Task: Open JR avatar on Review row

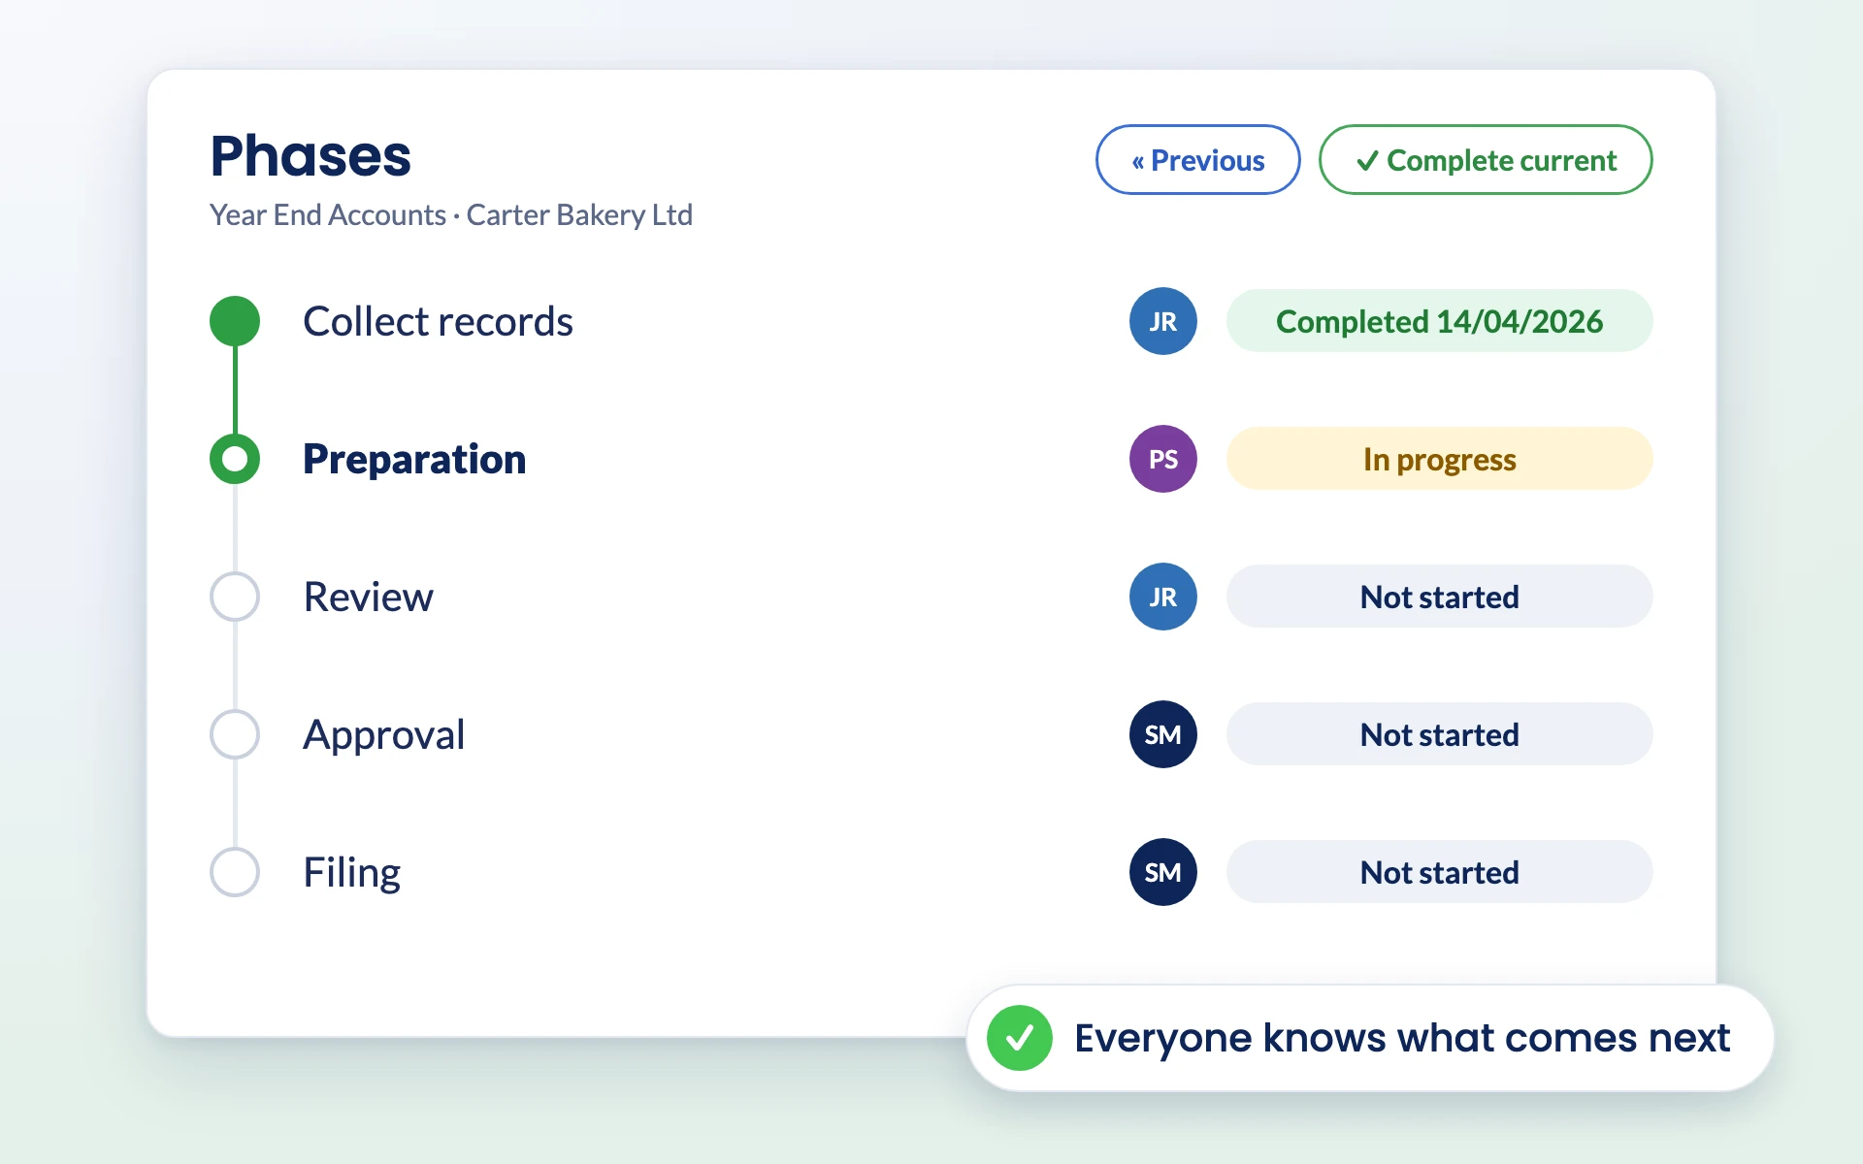Action: point(1162,597)
